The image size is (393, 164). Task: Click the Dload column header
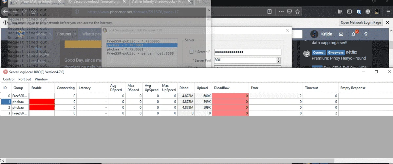pos(186,88)
